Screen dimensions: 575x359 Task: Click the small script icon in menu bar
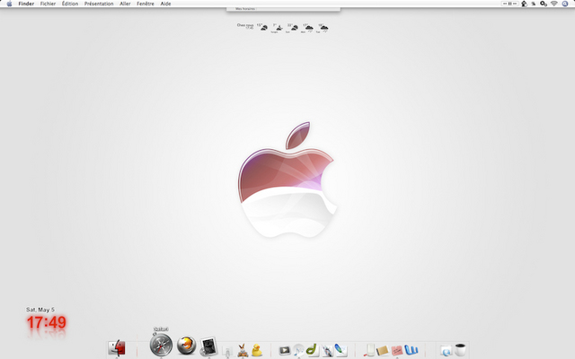click(x=534, y=4)
